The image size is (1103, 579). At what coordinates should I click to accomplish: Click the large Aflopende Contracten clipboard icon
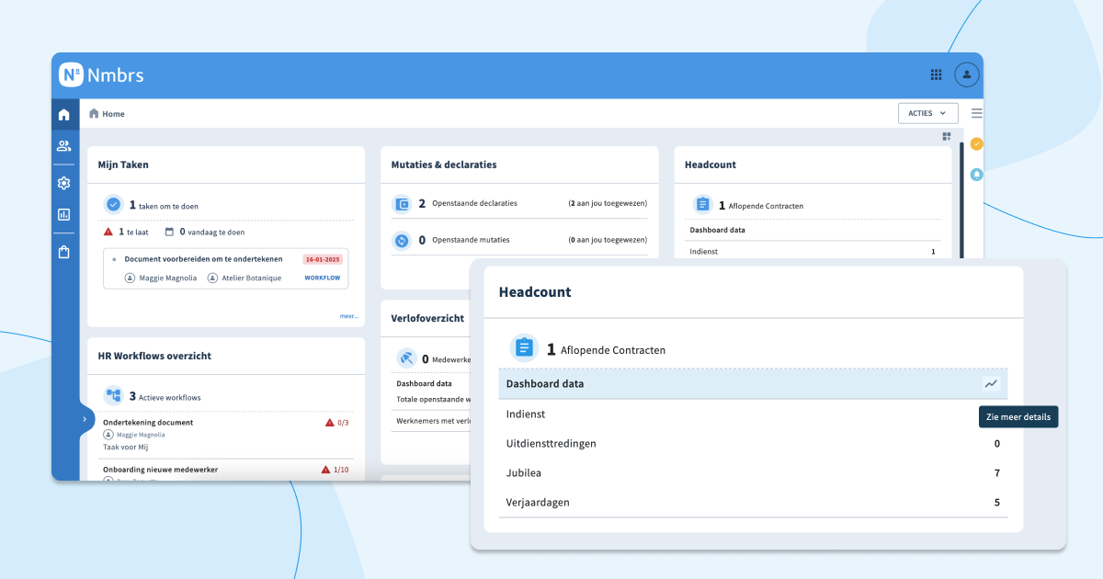[524, 347]
